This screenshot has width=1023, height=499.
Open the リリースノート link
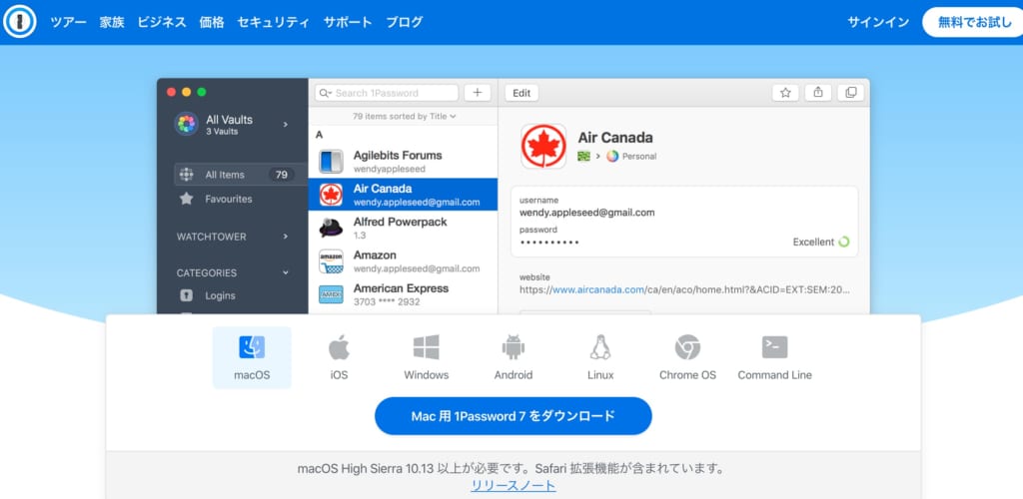(513, 485)
